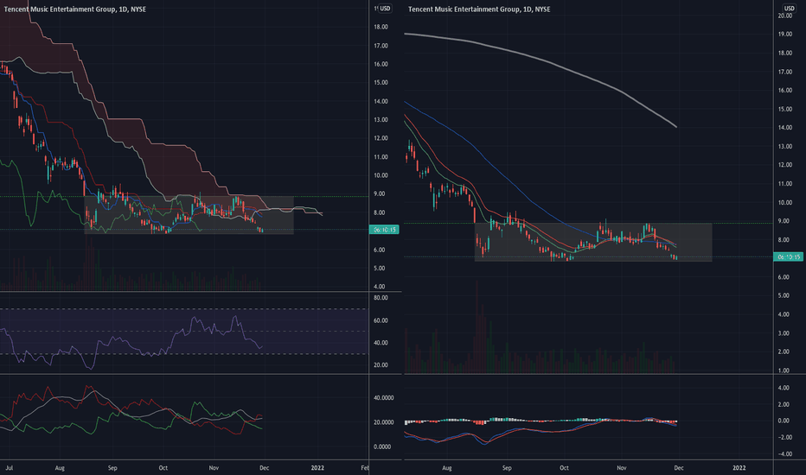Screen dimensions: 806x475
Task: Click the countdown price tag on the moving-average chart axis
Action: click(x=788, y=256)
